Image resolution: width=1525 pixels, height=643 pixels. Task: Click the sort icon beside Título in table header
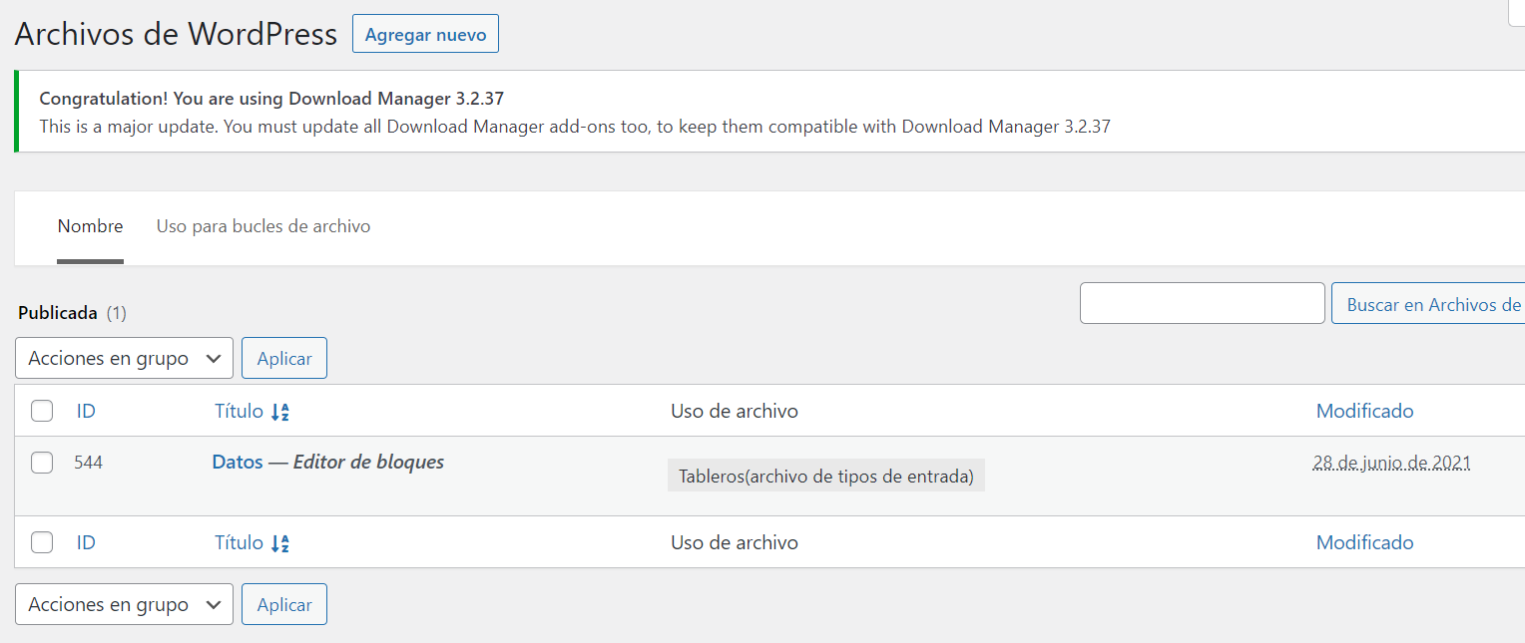click(280, 412)
